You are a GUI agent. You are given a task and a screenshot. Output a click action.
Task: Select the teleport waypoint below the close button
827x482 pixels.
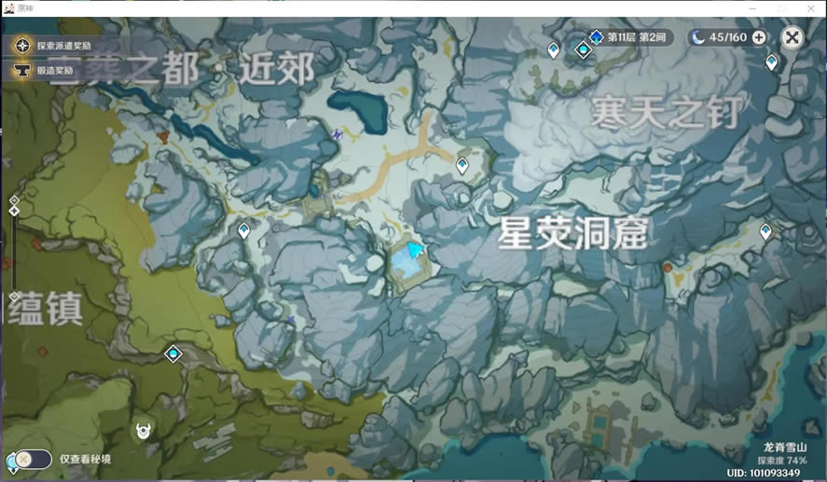[771, 62]
